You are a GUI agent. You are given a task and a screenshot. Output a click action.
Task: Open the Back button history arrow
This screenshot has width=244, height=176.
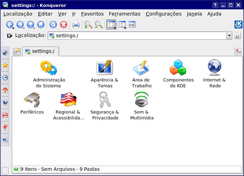pyautogui.click(x=13, y=28)
